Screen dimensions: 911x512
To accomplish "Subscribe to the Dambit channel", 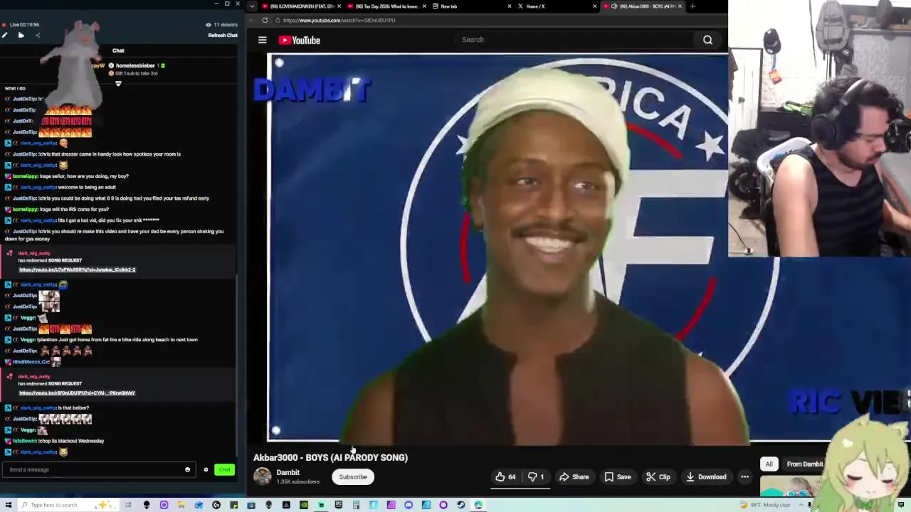I will point(353,477).
